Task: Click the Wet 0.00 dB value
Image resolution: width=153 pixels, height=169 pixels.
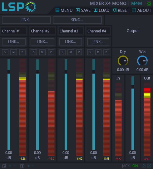Action: [x=142, y=70]
